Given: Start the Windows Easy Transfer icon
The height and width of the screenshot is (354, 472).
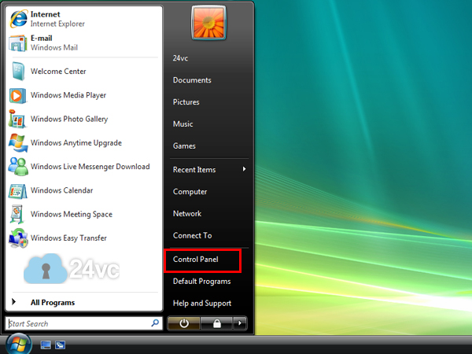Looking at the screenshot, I should pyautogui.click(x=18, y=238).
